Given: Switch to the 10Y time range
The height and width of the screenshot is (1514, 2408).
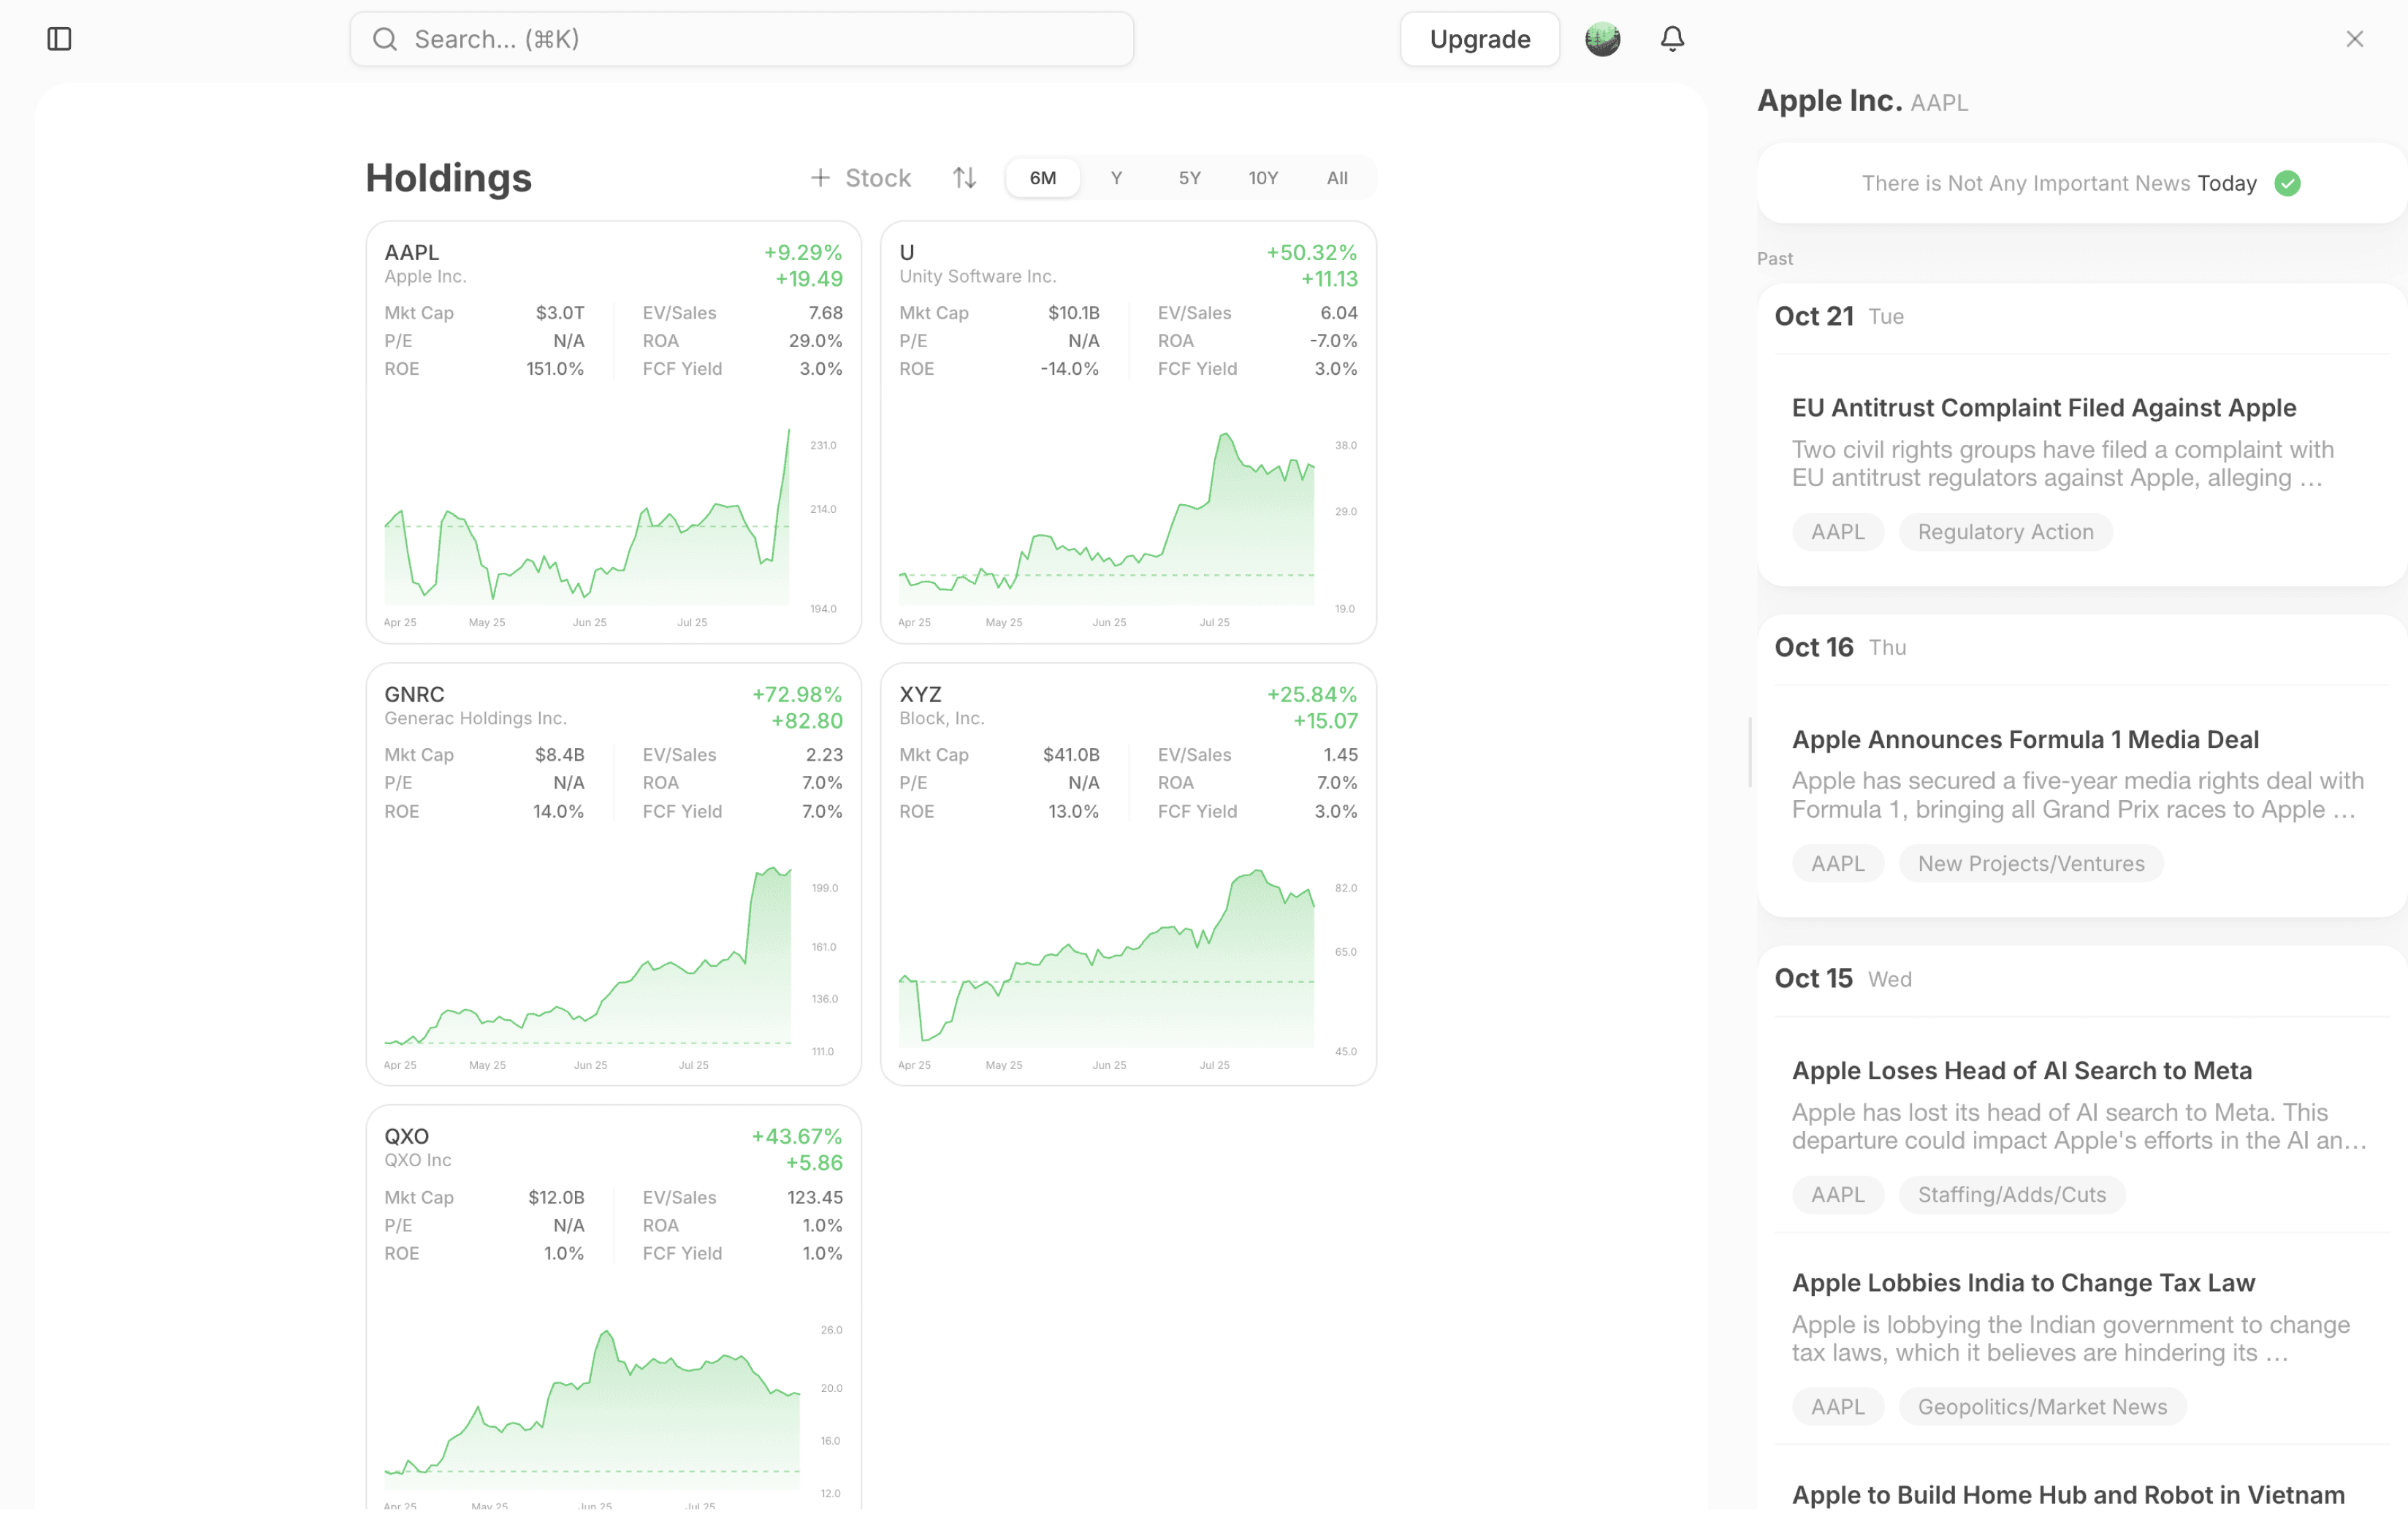Looking at the screenshot, I should (x=1263, y=178).
